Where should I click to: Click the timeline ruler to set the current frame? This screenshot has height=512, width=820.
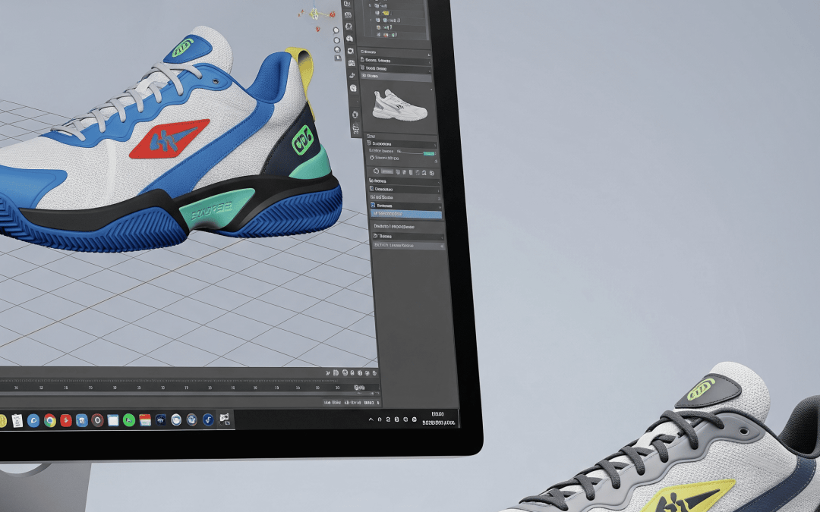click(172, 388)
